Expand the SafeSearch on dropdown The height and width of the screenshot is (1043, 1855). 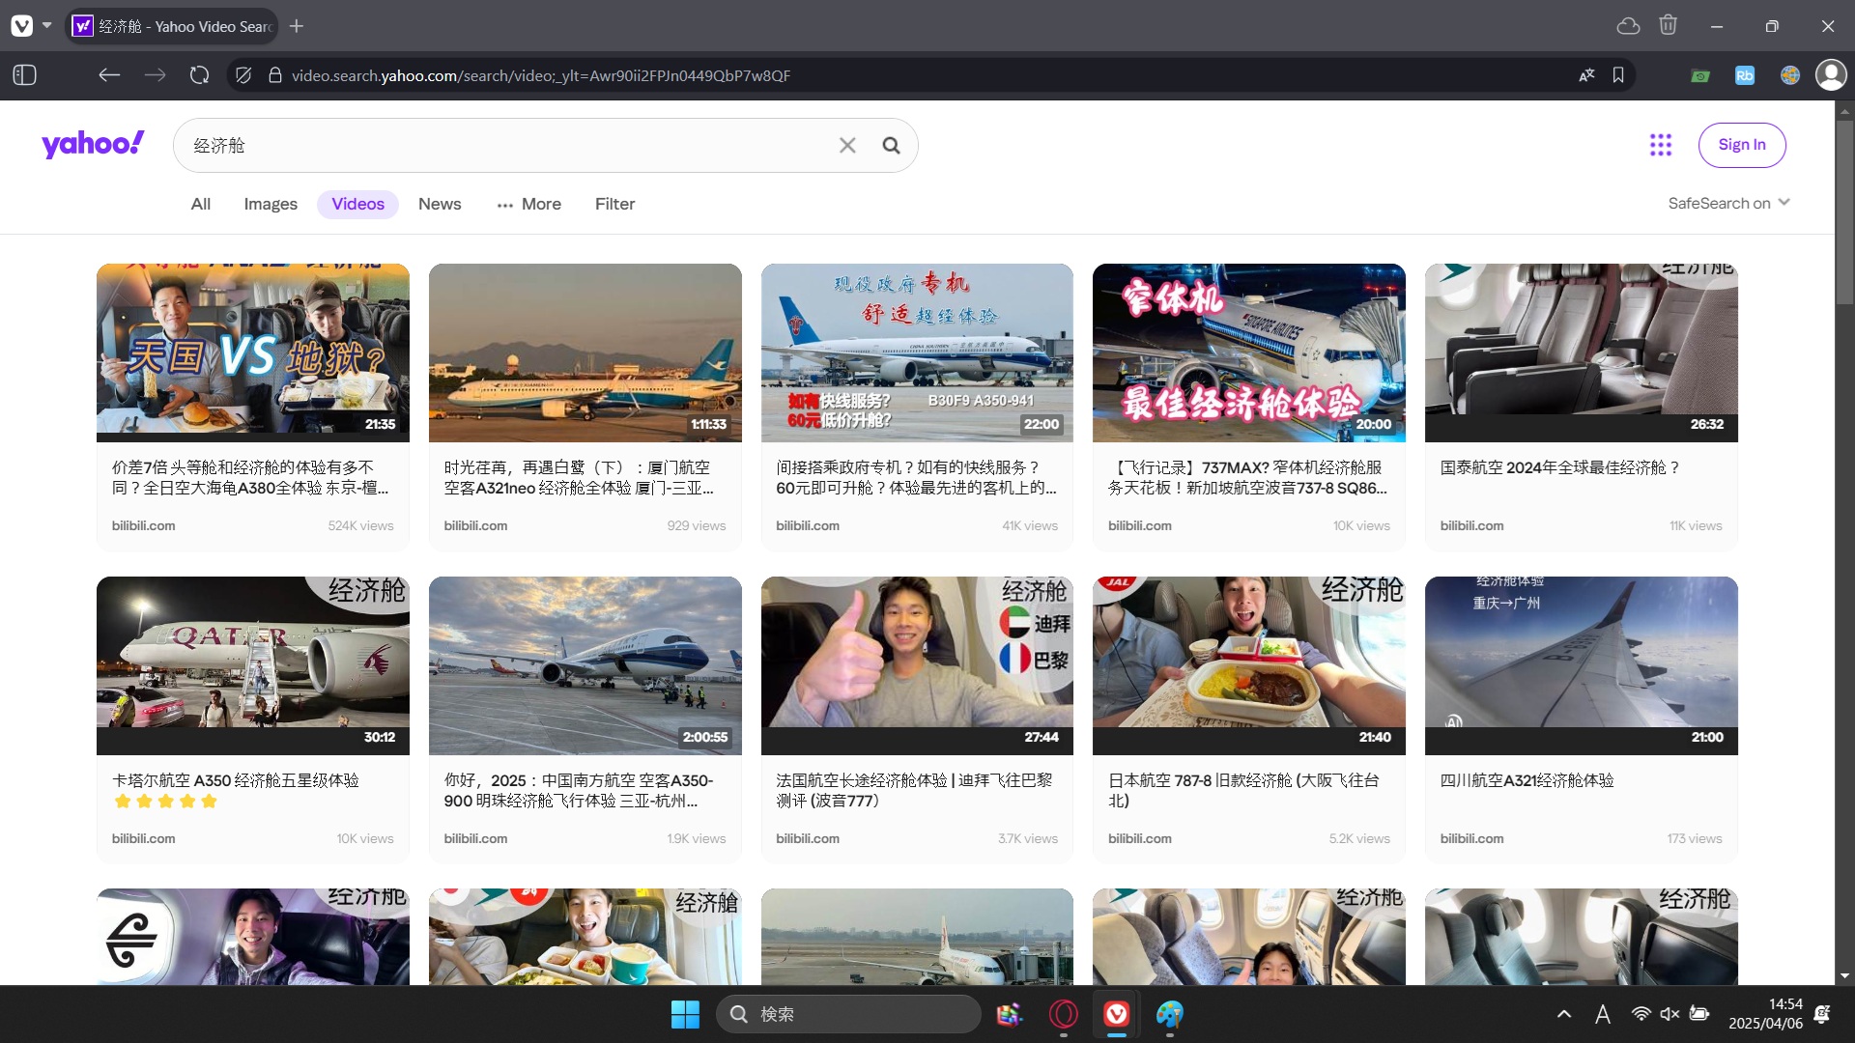1728,203
